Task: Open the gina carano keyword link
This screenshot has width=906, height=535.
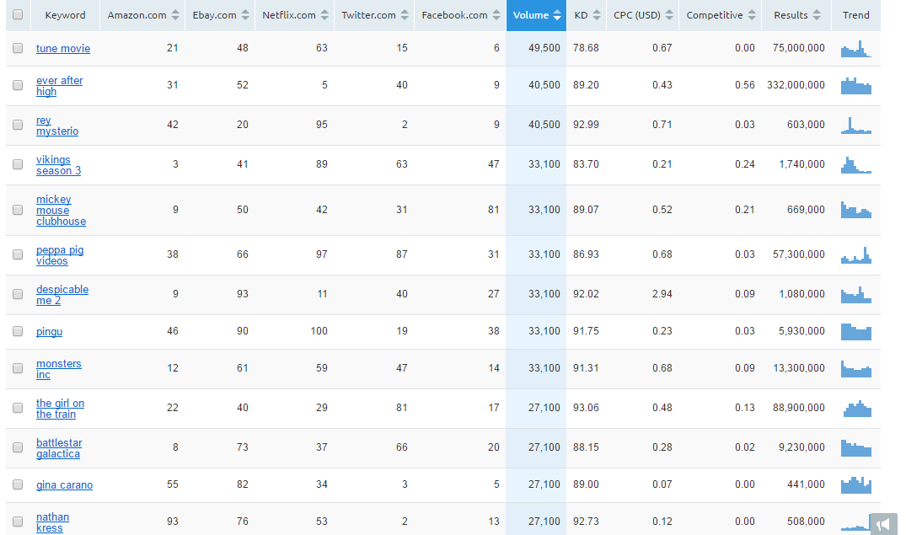Action: click(x=64, y=485)
